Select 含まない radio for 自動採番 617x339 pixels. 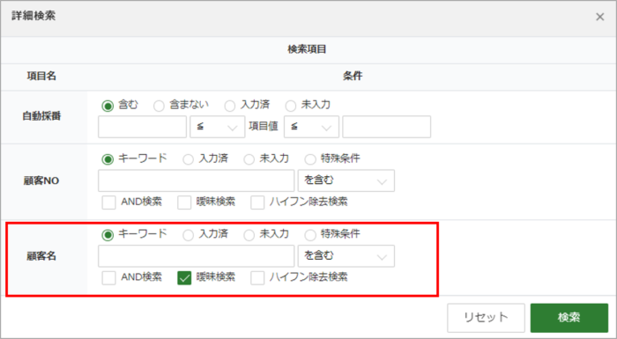[159, 107]
